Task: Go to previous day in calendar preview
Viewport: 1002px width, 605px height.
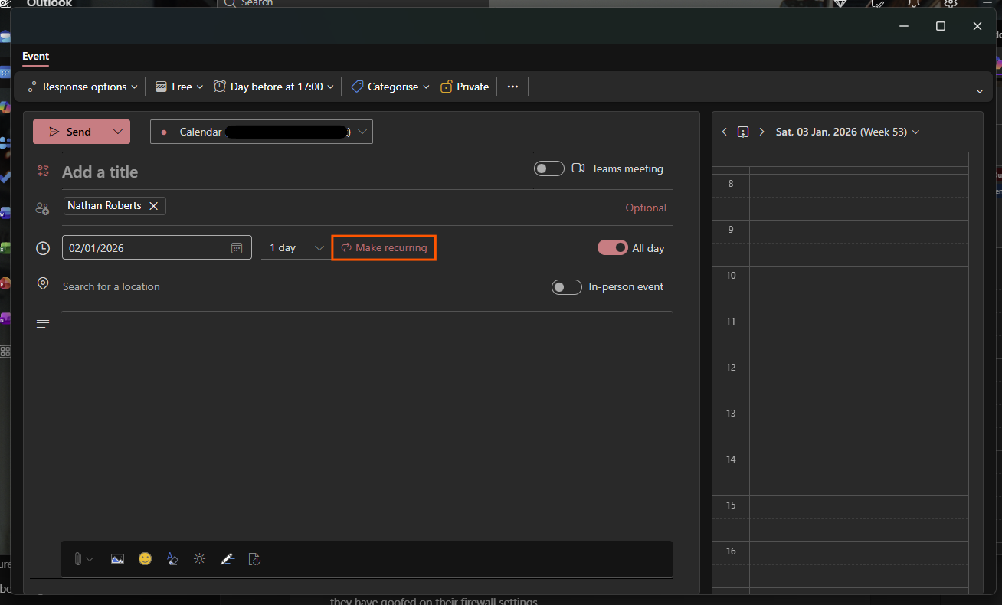Action: point(725,132)
